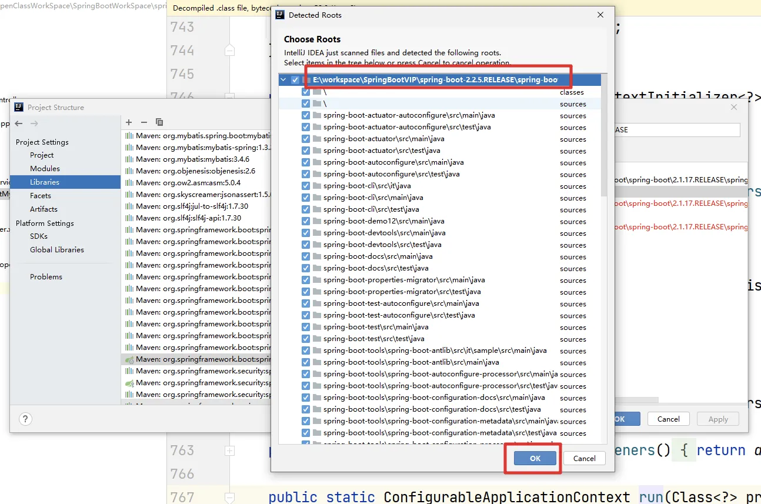Uncheck spring-boot-docs\src\main\java checkbox
Screen dimensions: 761x504
[x=306, y=256]
